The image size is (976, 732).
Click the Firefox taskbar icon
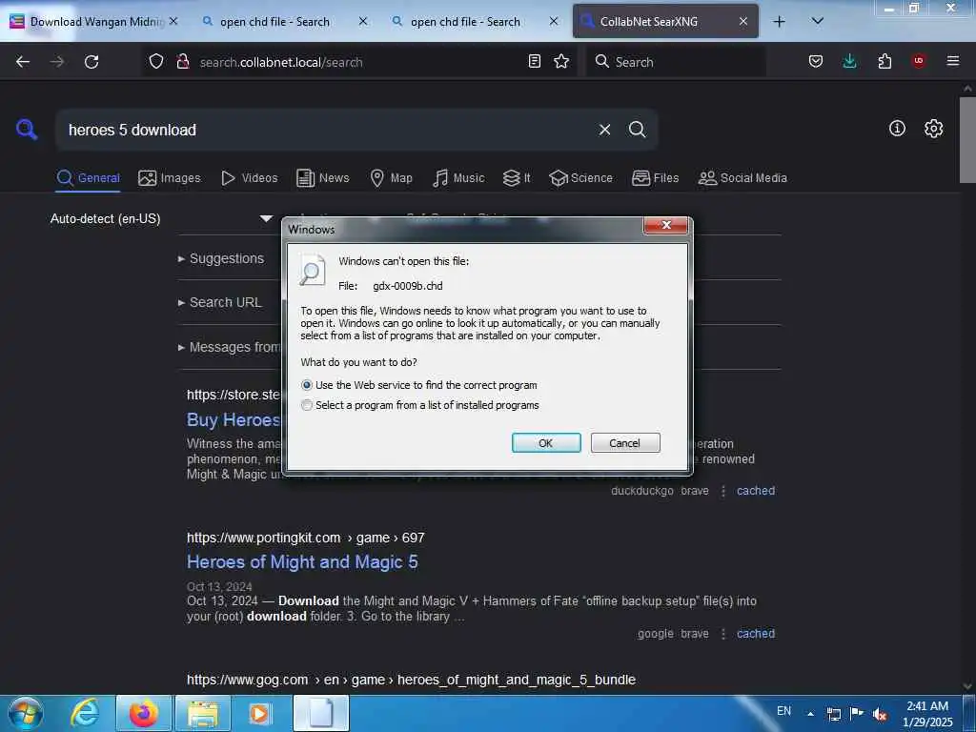tap(143, 713)
